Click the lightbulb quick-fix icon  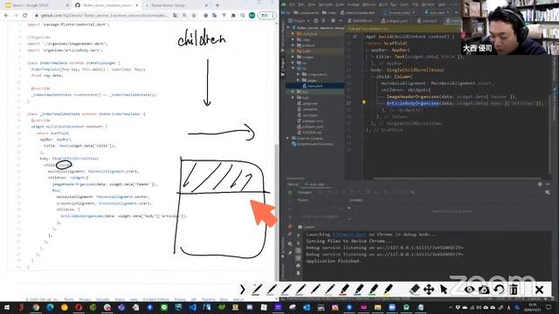(363, 103)
